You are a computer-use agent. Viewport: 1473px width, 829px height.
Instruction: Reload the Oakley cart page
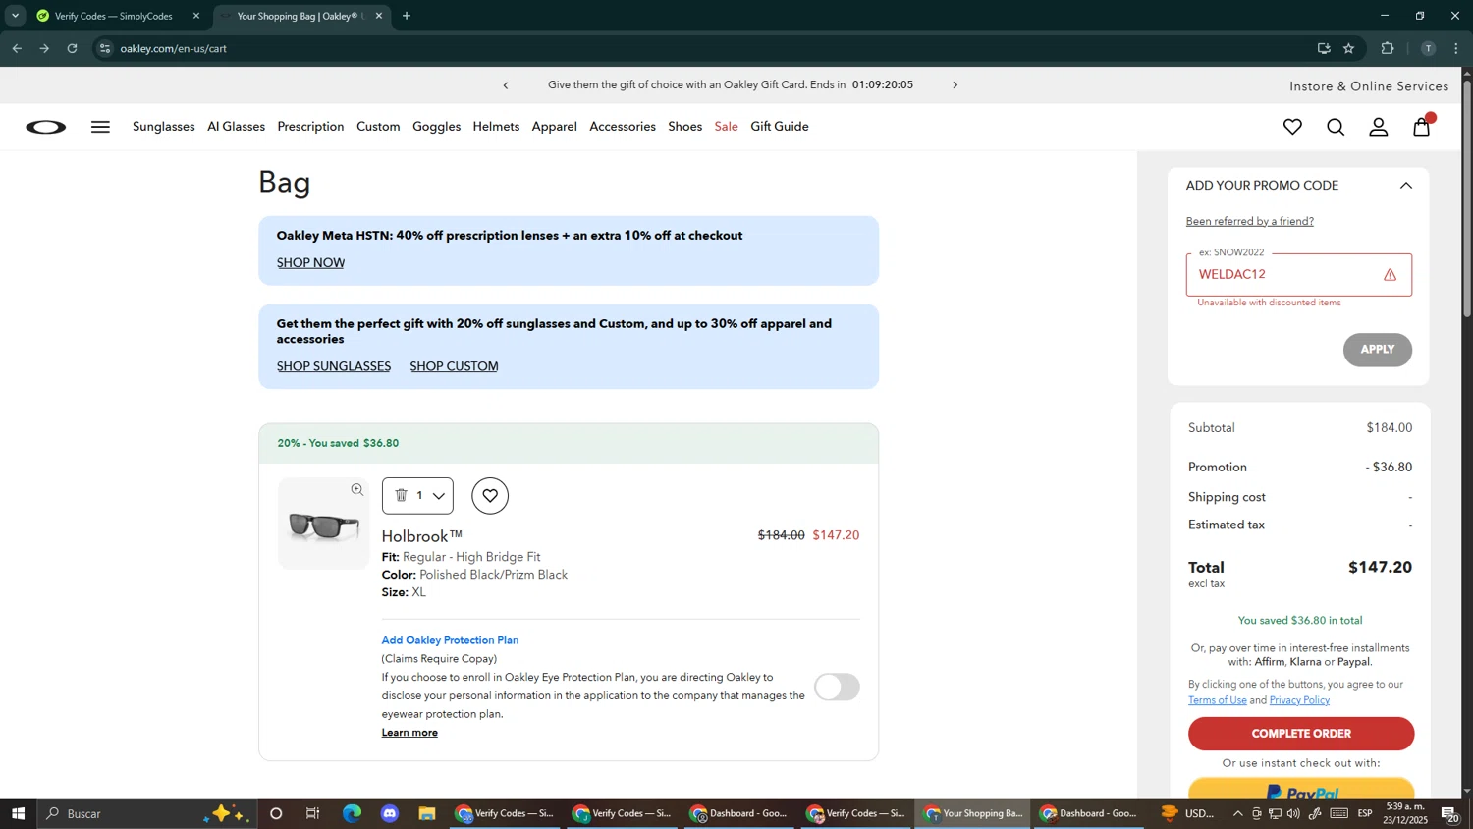tap(72, 48)
